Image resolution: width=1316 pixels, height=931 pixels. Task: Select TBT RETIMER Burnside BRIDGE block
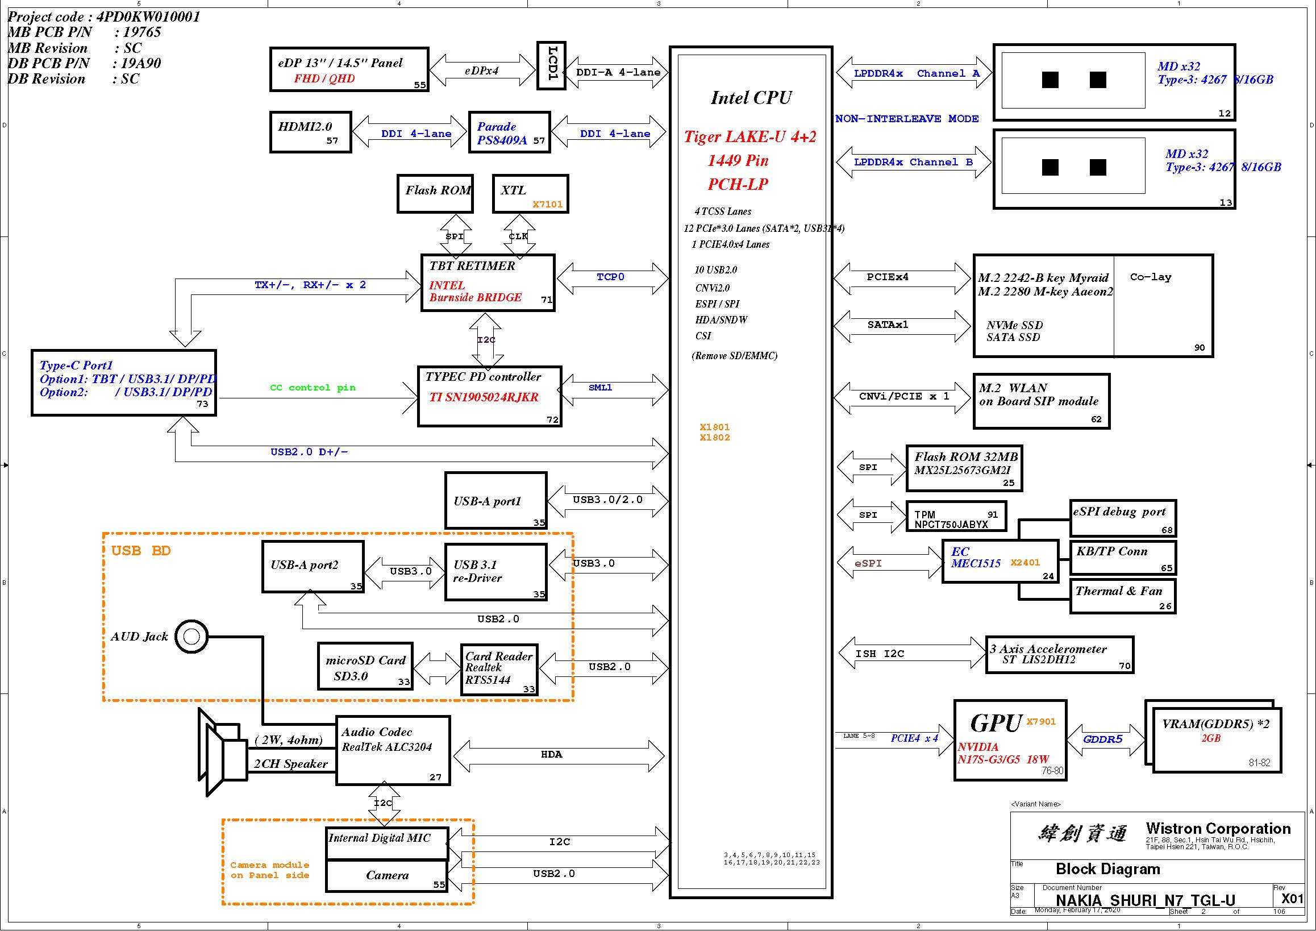pyautogui.click(x=488, y=283)
